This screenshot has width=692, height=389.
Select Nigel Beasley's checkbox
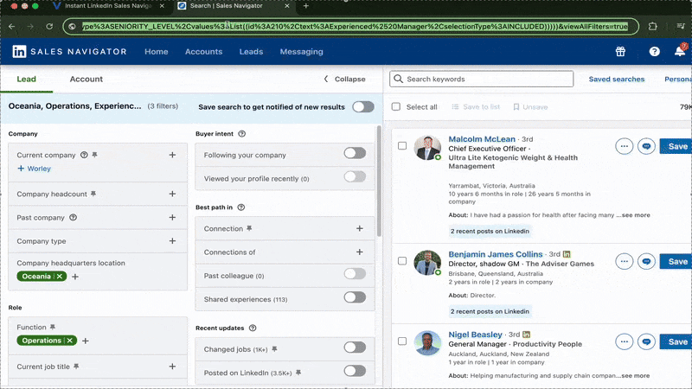coord(402,341)
